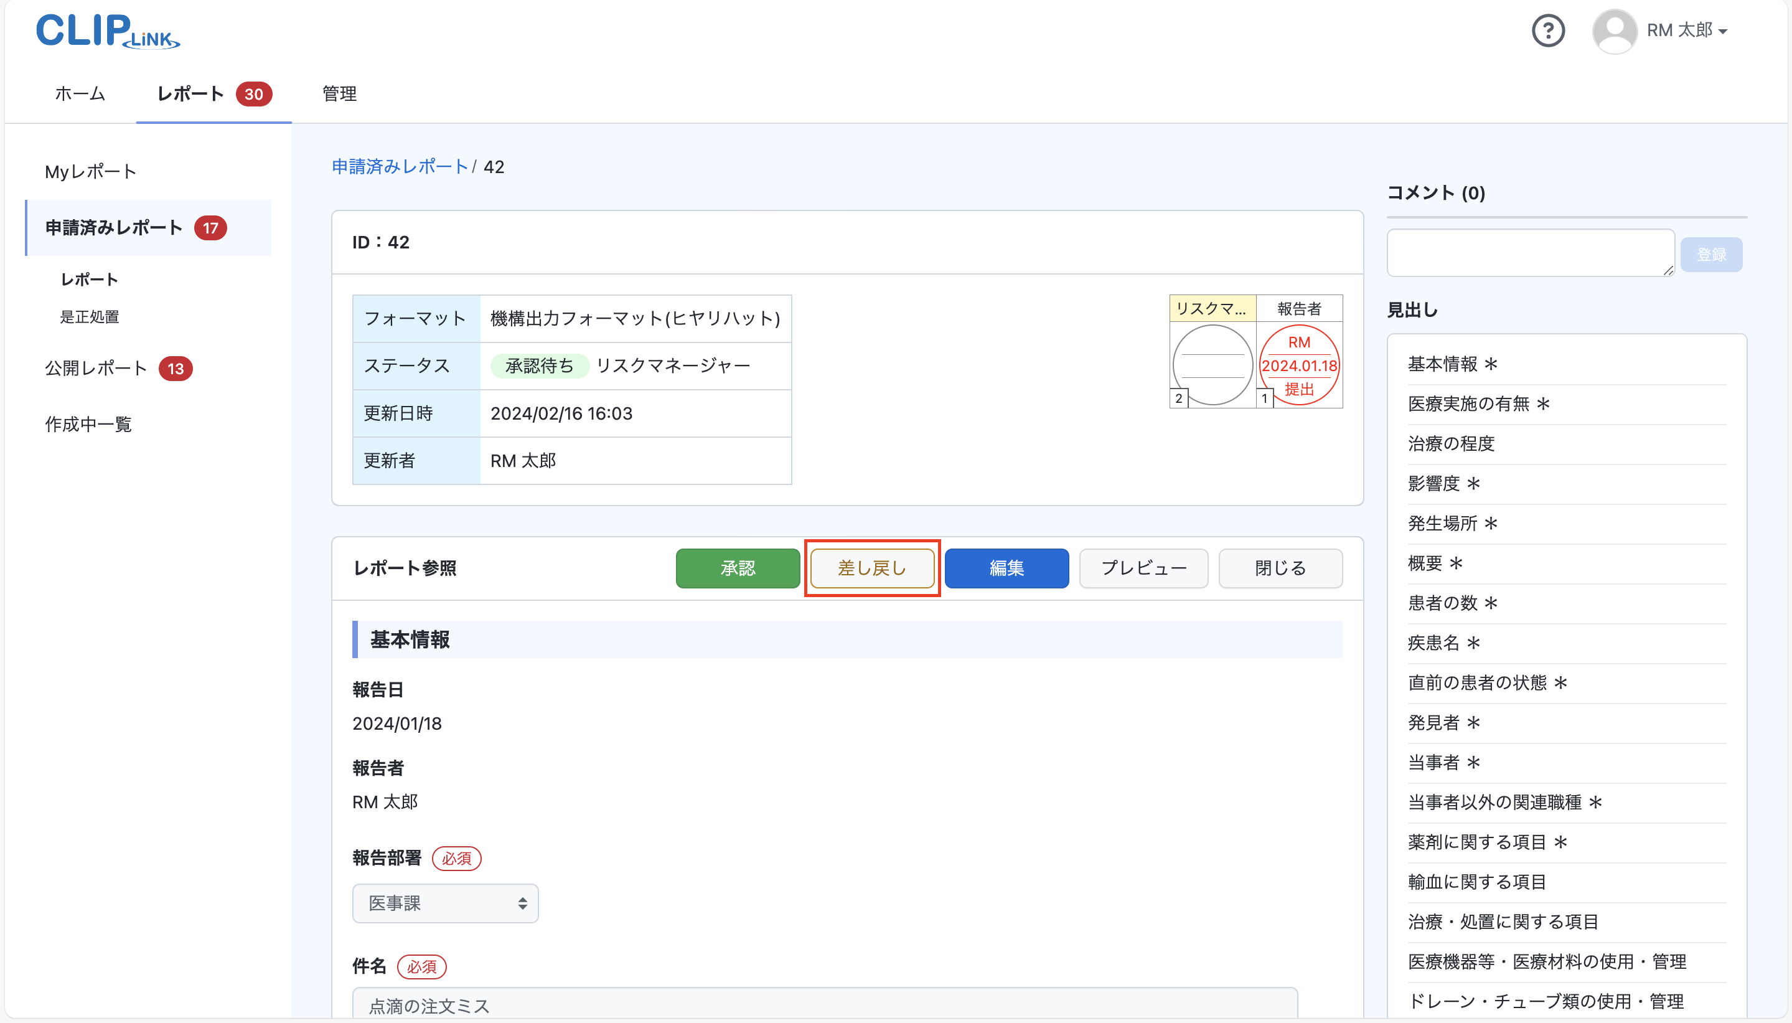Click the blue 編集 edit button
Screen dimensions: 1792x1023
point(1006,568)
